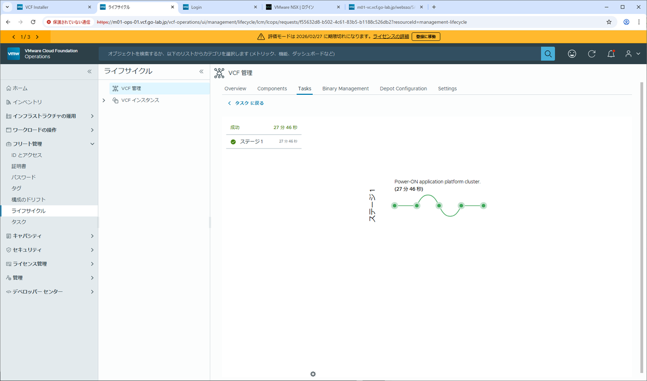Viewport: 647px width, 381px height.
Task: Bookmark this page with the star
Action: pyautogui.click(x=609, y=22)
